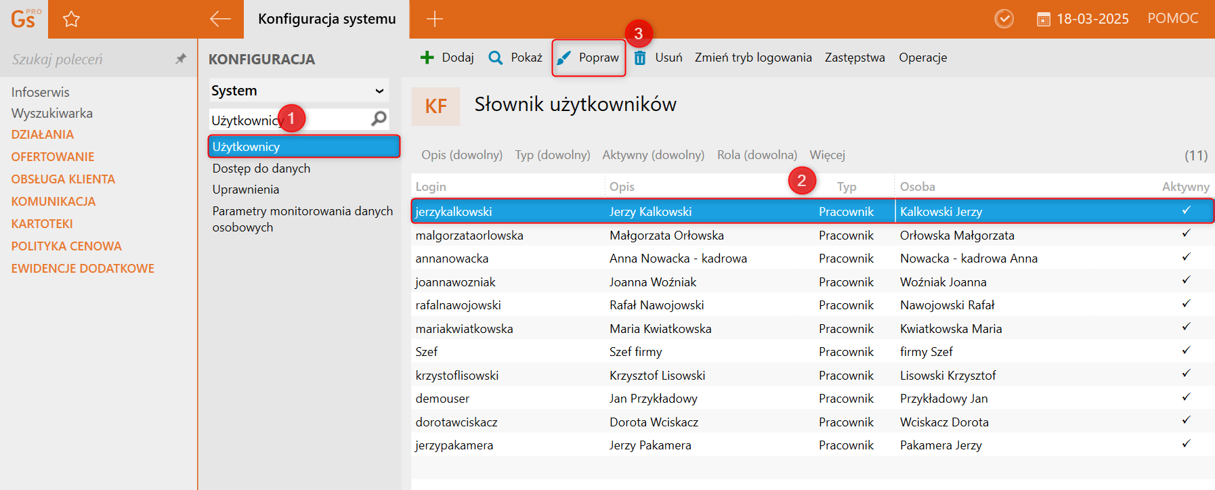Open the KARTOTEKI menu section
Viewport: 1215px width, 490px height.
point(42,223)
